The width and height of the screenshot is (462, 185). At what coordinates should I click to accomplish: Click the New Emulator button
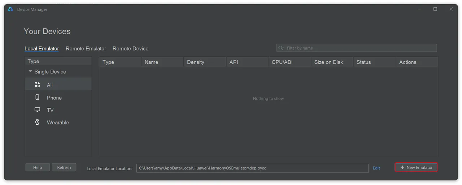pyautogui.click(x=416, y=167)
